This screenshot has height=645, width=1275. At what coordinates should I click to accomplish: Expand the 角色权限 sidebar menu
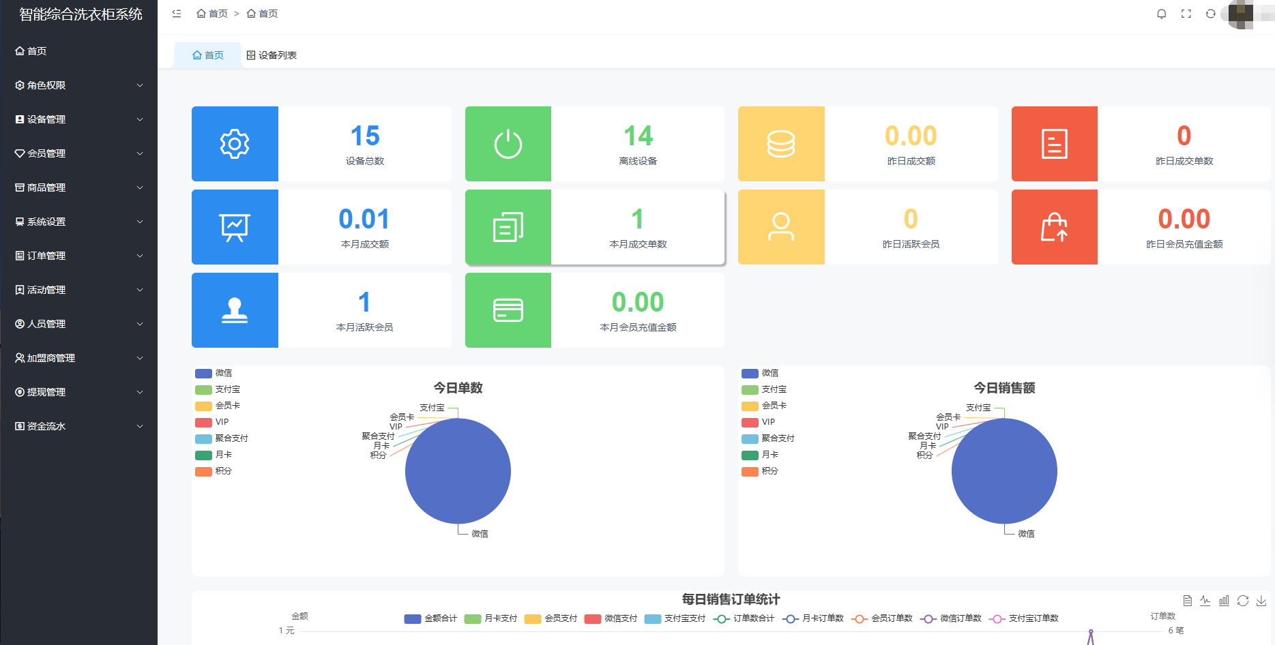78,85
